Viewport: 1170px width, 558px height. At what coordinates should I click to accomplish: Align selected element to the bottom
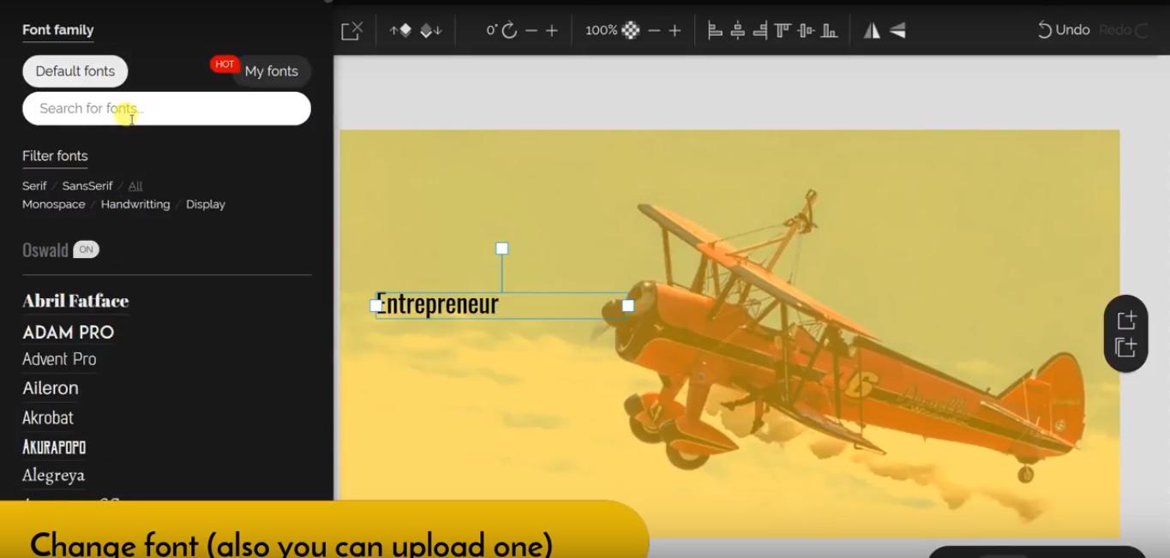point(829,31)
